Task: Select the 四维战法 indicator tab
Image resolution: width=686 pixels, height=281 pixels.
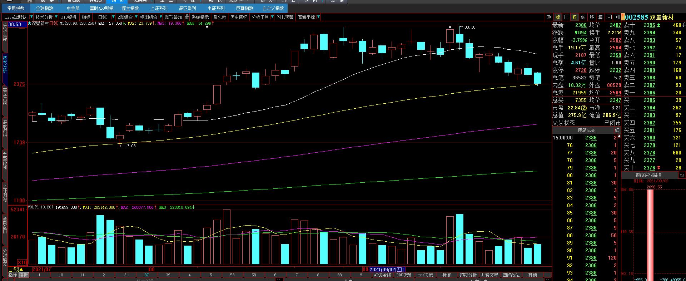Action: tap(511, 275)
